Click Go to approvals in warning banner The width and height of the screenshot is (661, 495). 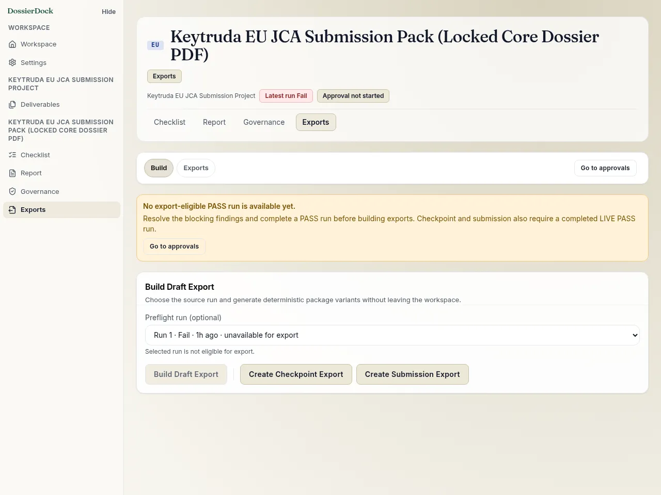[x=174, y=246]
